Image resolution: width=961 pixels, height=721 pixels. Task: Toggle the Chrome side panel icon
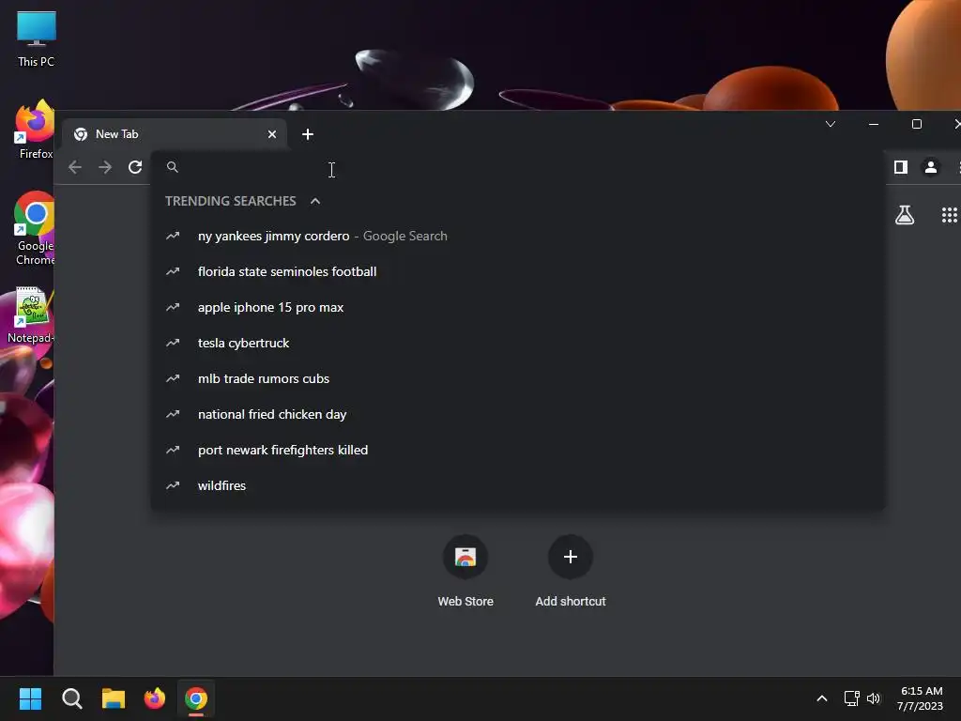click(900, 167)
